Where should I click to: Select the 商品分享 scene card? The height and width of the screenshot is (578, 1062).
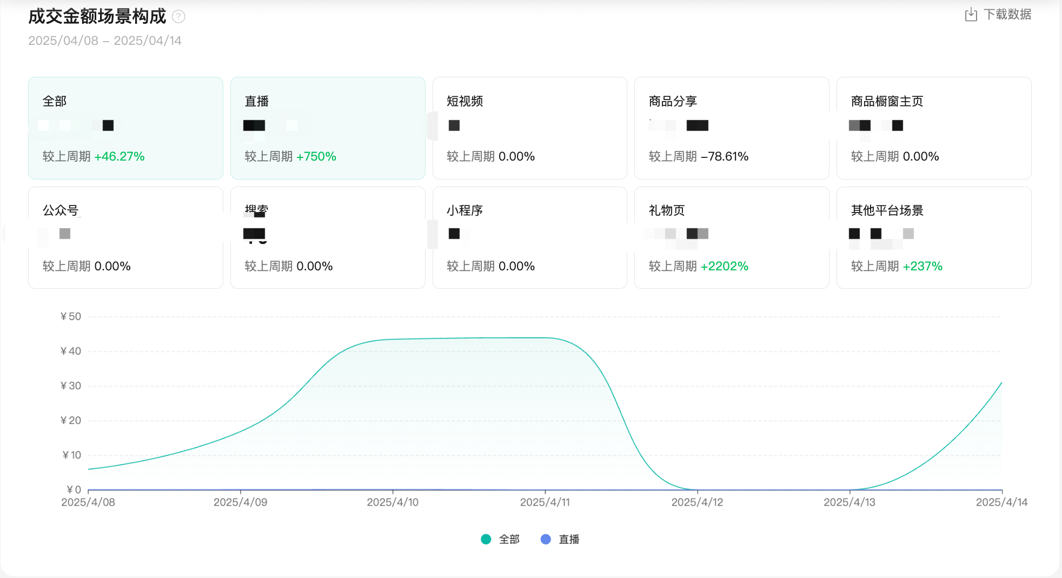click(731, 128)
